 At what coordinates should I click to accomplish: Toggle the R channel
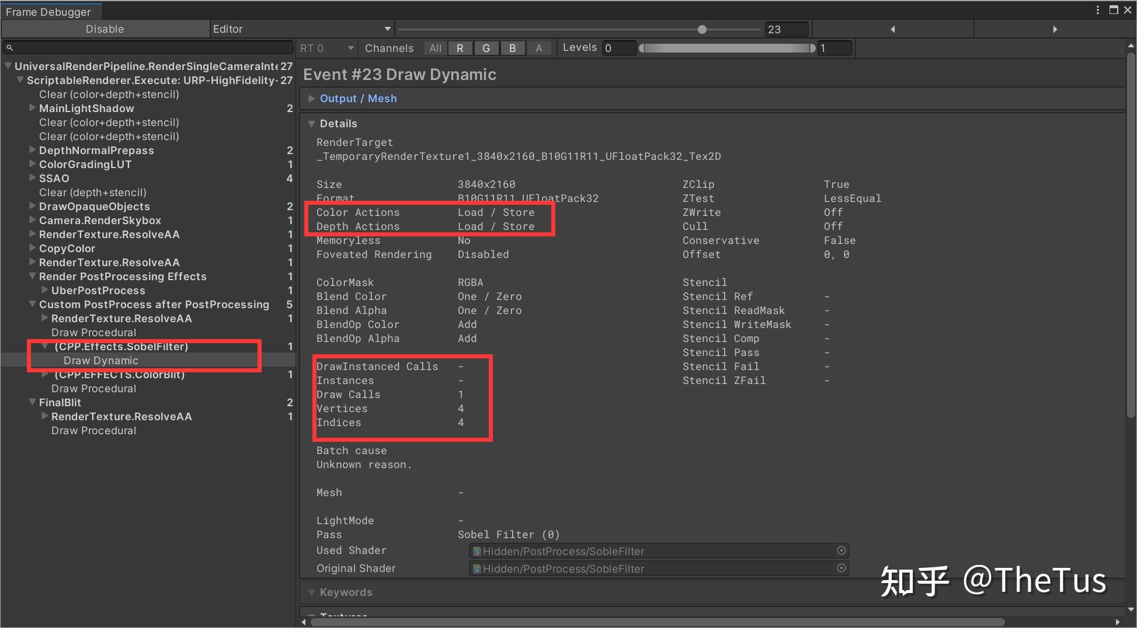click(460, 48)
